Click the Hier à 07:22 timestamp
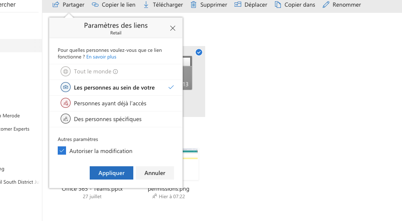402x221 pixels. pos(172,197)
